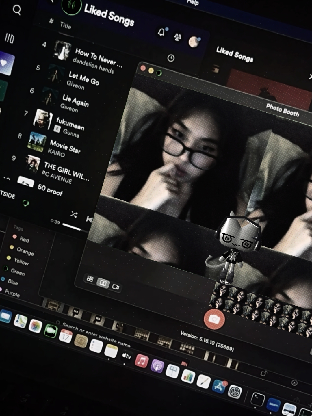Switch Photo Booth to four-photo grid mode
Image resolution: width=312 pixels, height=416 pixels.
point(90,279)
